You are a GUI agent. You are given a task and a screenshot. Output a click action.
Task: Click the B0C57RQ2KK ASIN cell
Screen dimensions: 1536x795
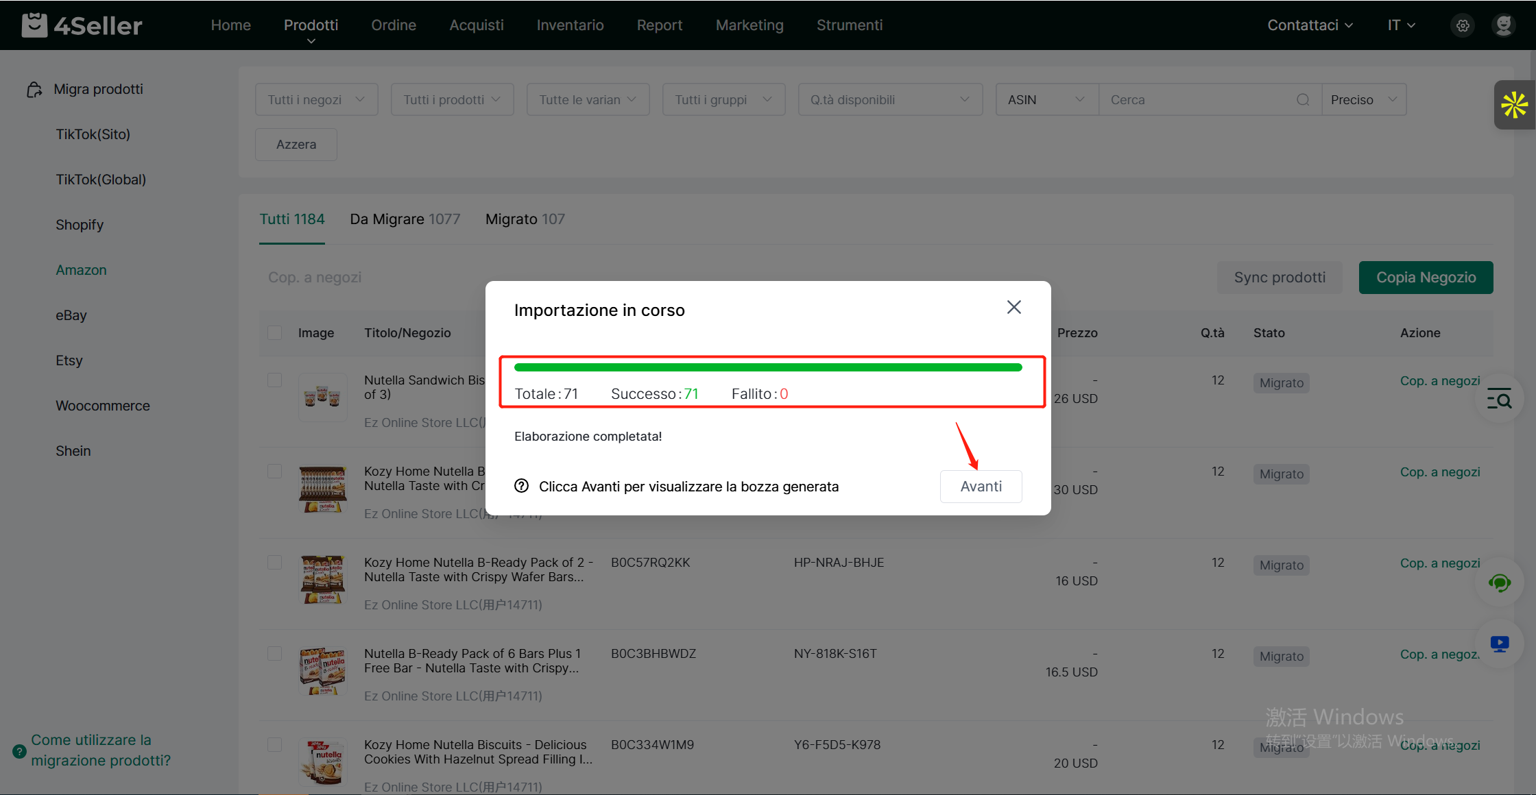click(651, 563)
